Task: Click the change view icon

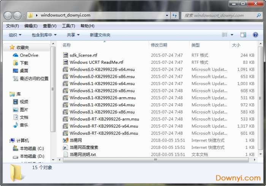Action: click(225, 35)
